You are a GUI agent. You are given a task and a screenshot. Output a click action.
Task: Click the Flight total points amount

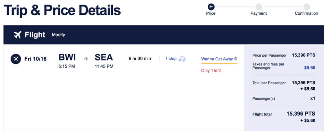pos(301,114)
